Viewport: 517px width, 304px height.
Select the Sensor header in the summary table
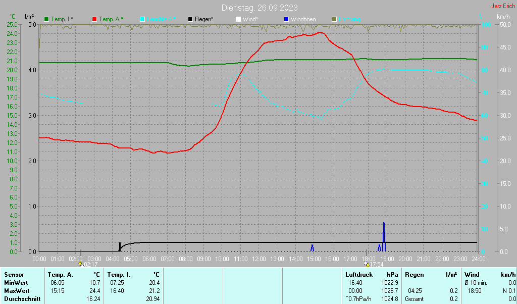point(14,275)
